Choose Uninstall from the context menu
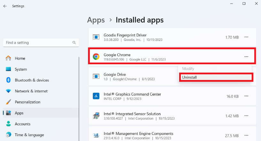Screen dimensions: 261x141 coord(216,77)
